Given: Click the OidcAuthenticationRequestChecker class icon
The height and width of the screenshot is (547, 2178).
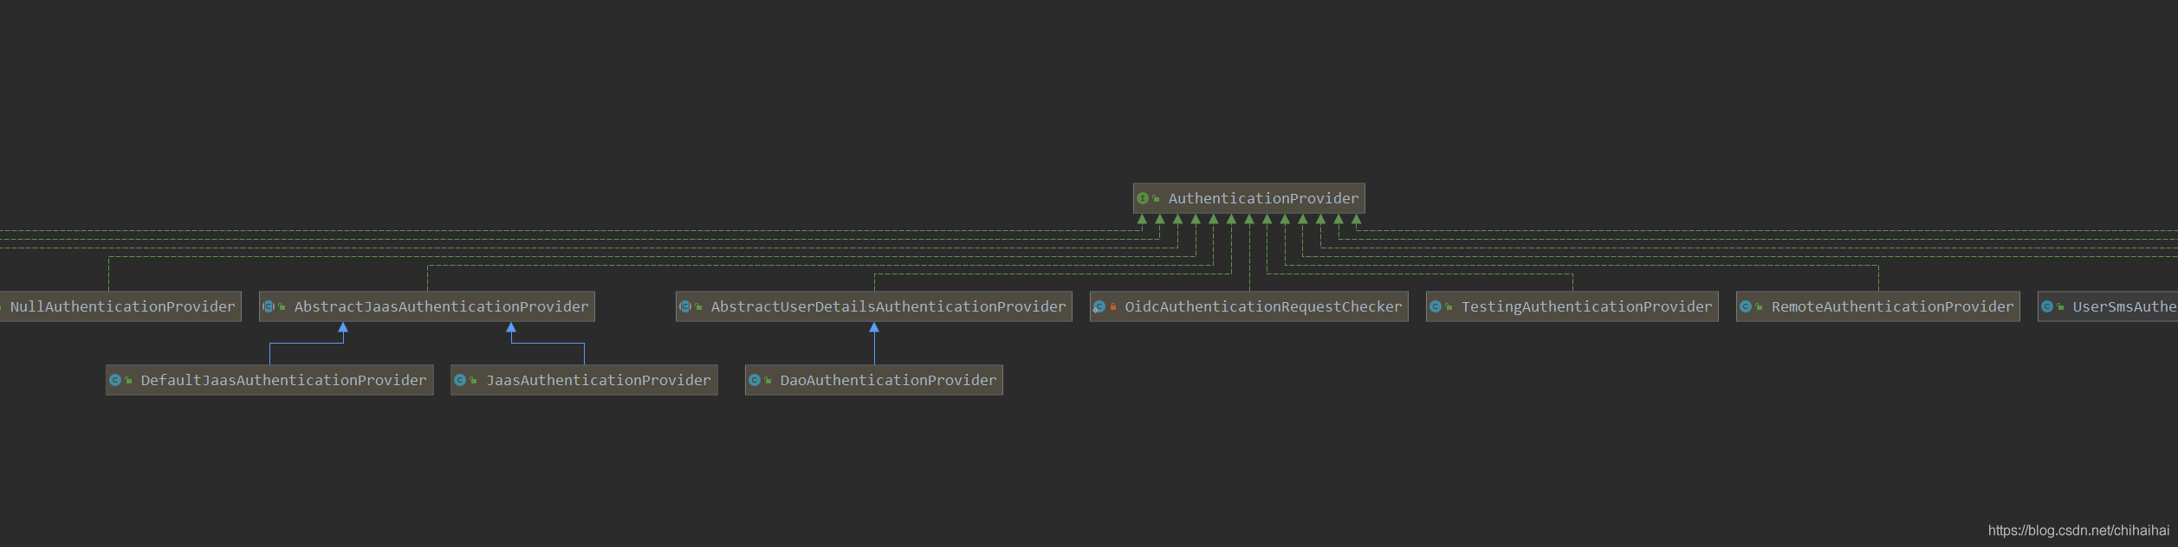Looking at the screenshot, I should (x=1099, y=306).
